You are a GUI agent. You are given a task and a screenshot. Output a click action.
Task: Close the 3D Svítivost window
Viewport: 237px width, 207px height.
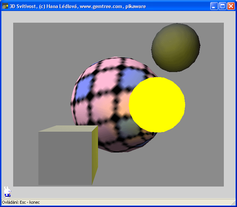coord(231,6)
